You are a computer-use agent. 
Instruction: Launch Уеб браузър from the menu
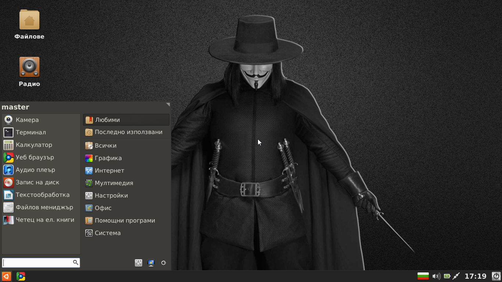point(41,157)
